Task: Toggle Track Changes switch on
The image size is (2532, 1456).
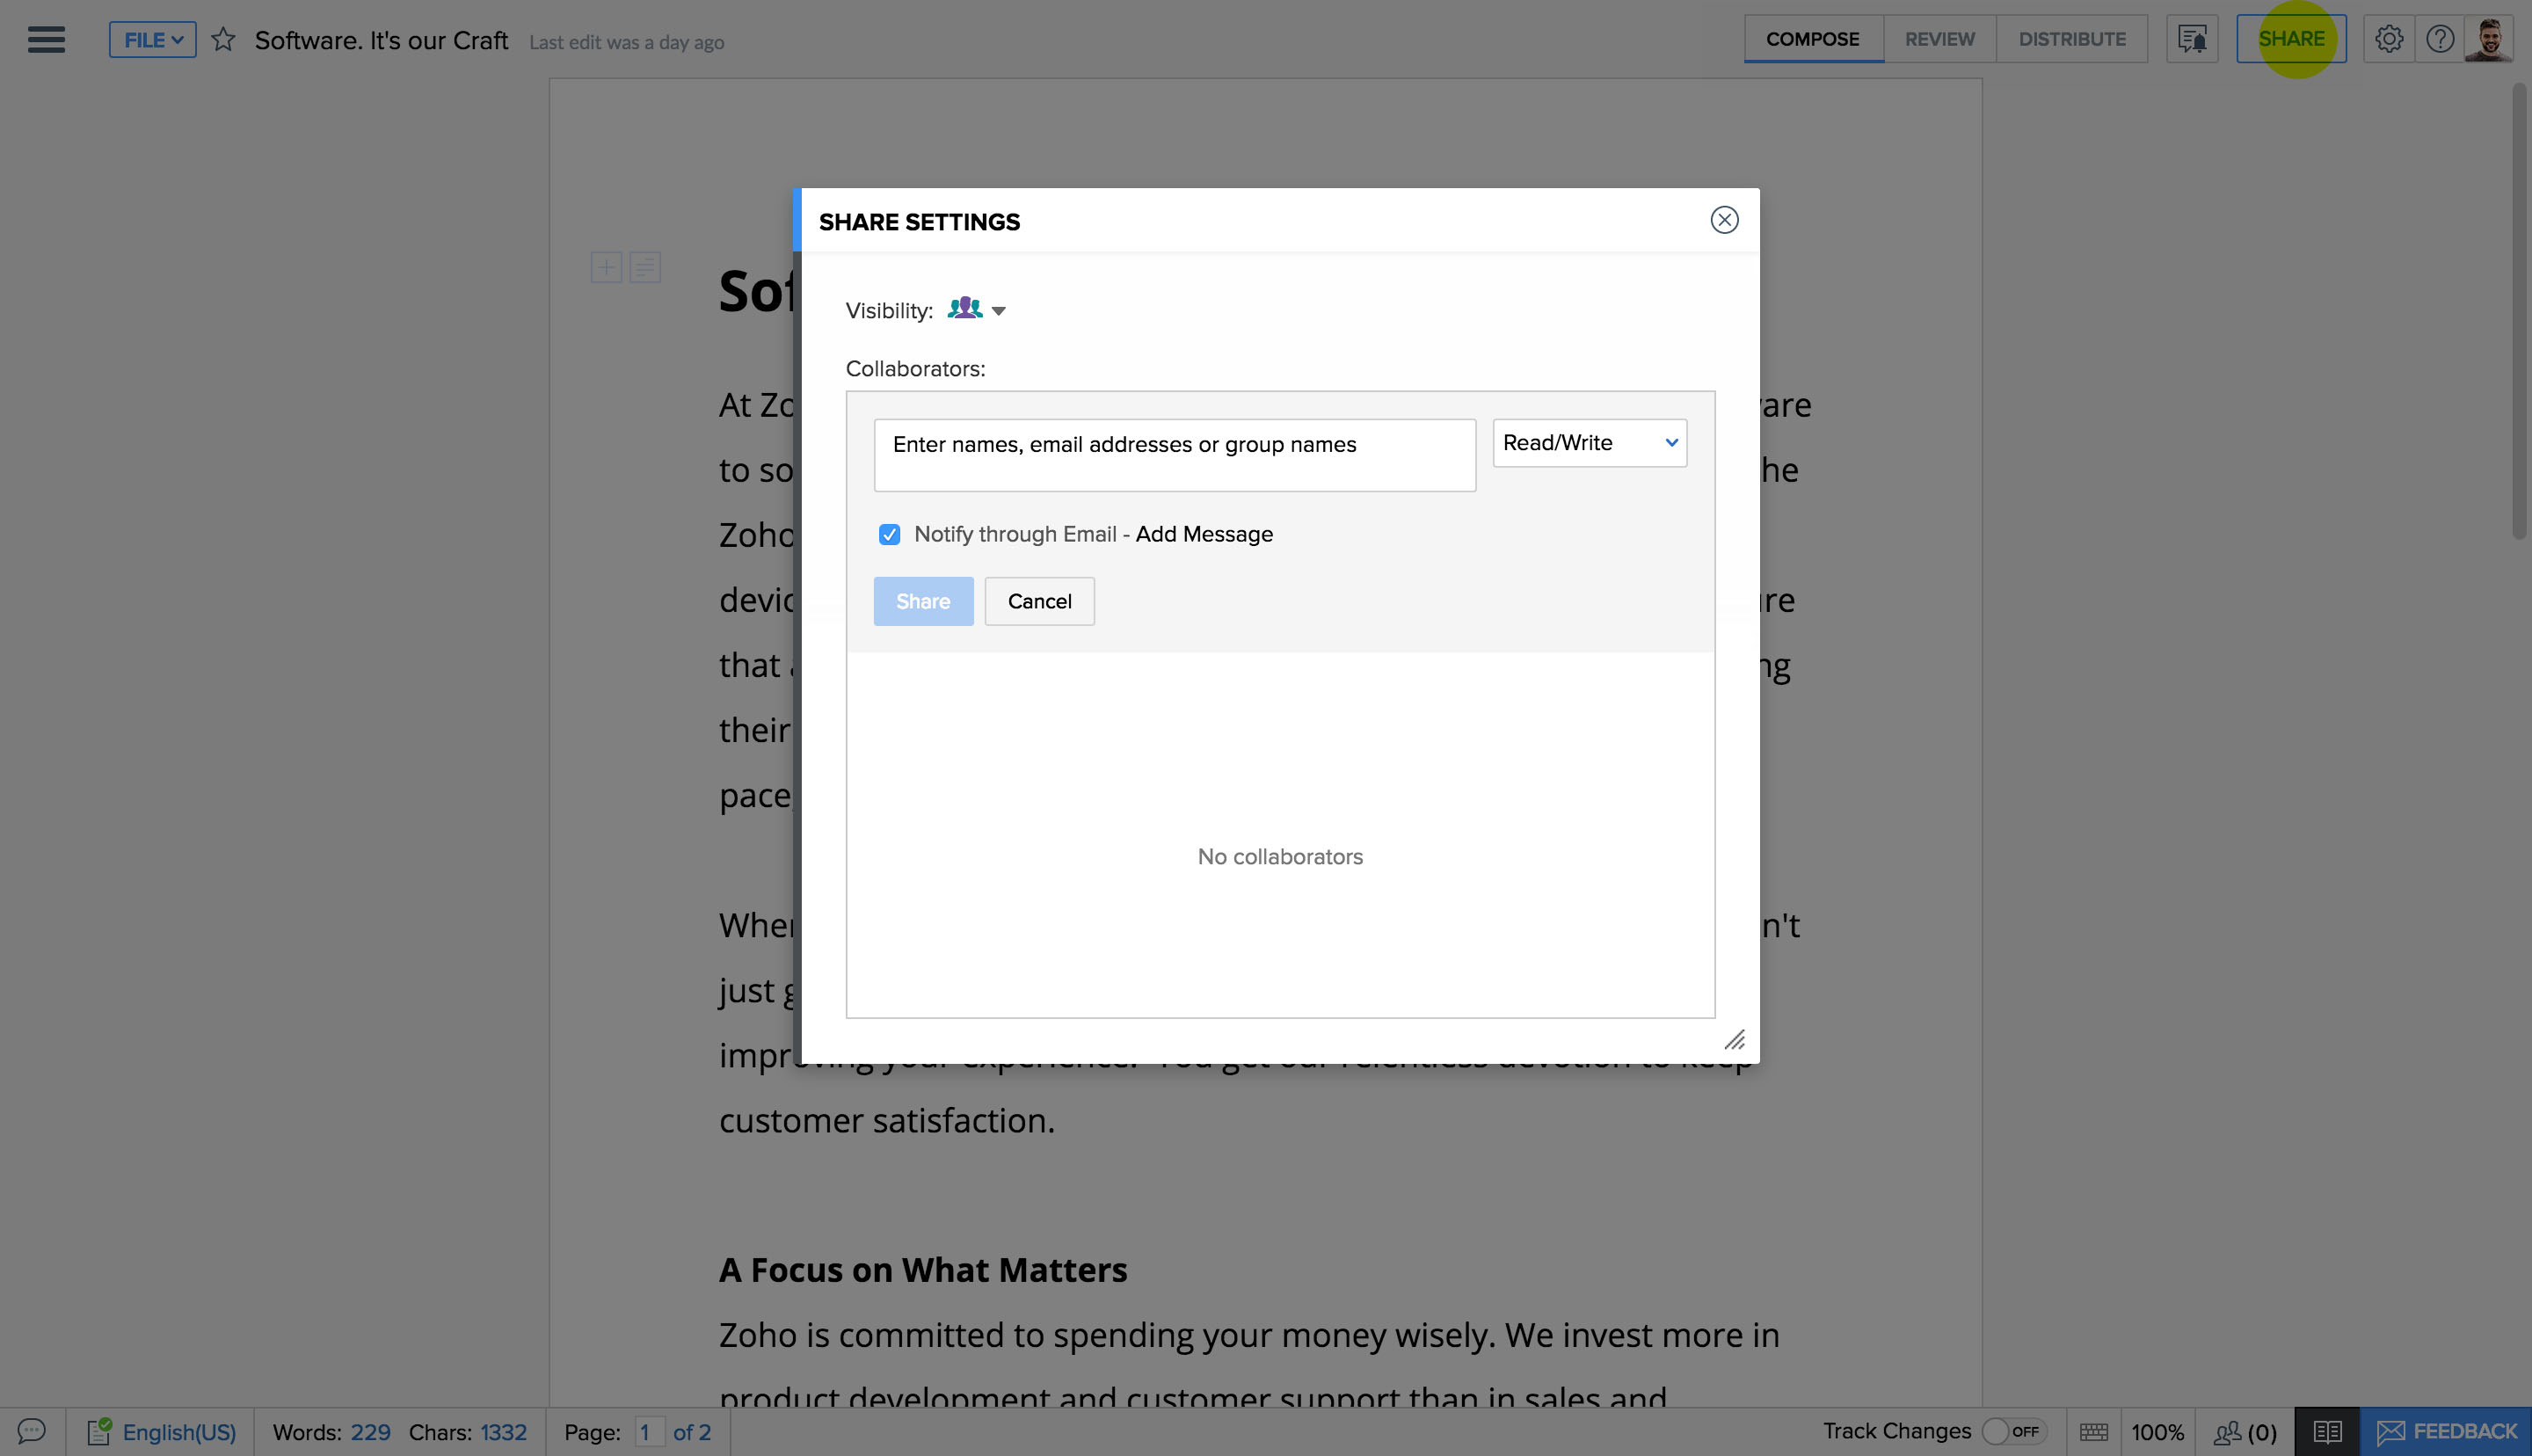Action: coord(2012,1431)
